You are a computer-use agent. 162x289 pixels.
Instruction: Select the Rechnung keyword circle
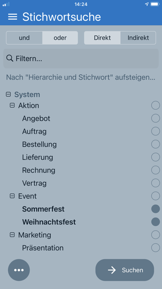[155, 170]
